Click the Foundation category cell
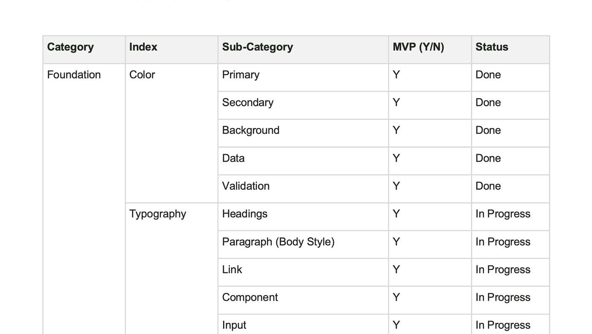 [84, 199]
